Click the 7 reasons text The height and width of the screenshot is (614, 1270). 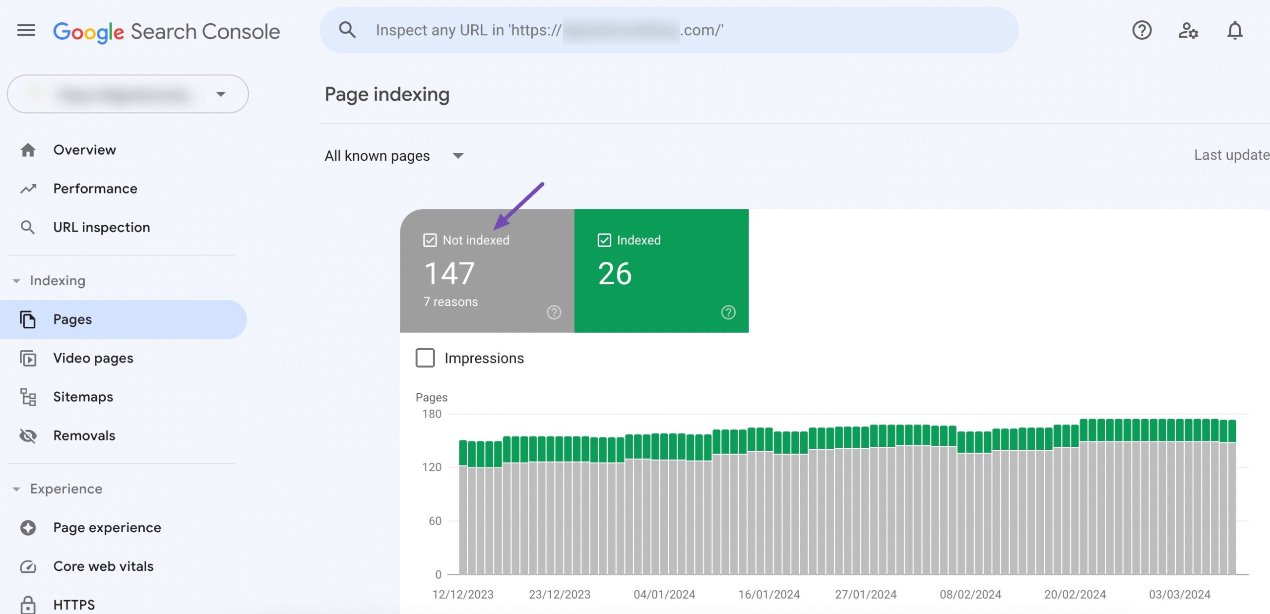(x=450, y=302)
